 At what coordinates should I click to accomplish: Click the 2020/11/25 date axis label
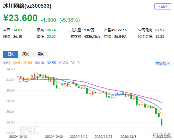click(104, 137)
